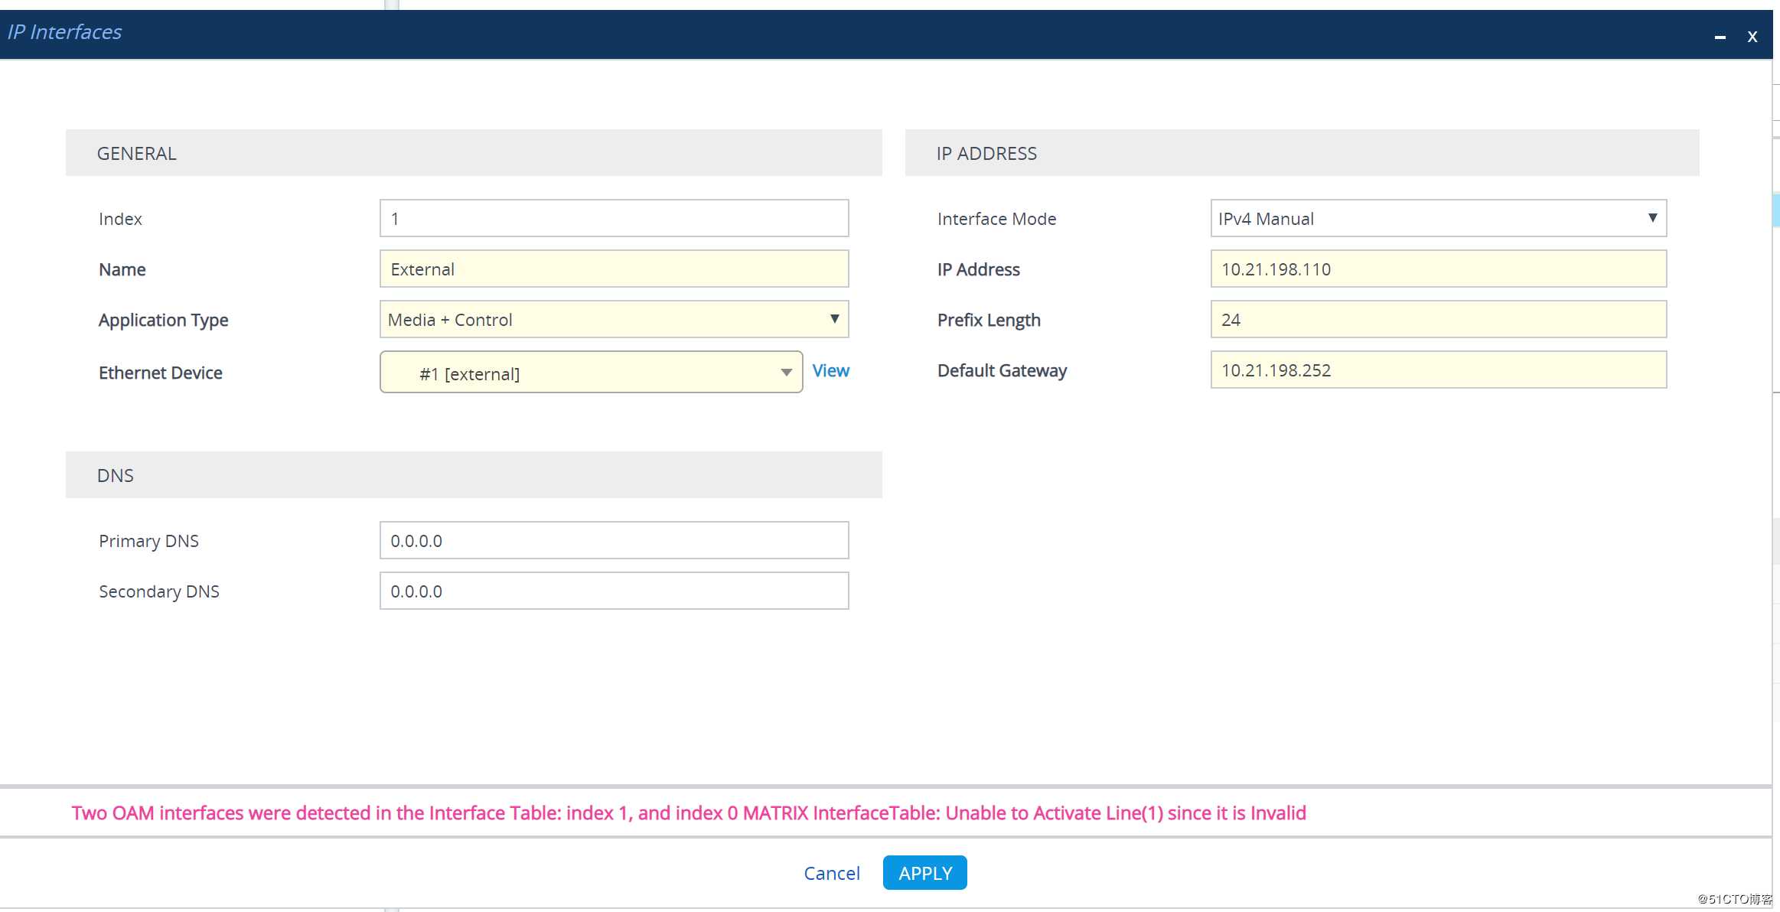Click the Primary DNS input field
Viewport: 1780px width, 912px height.
coord(614,541)
